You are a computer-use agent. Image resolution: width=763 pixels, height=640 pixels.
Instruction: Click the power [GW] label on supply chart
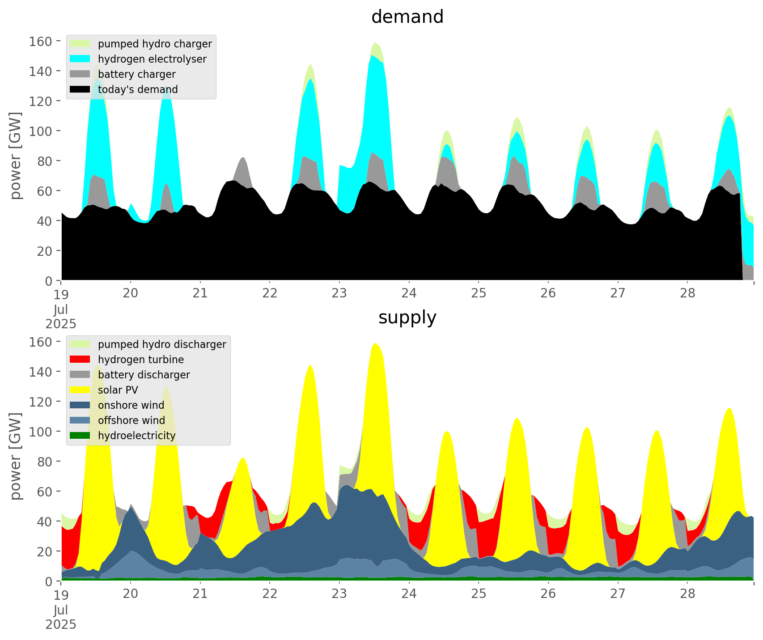coord(16,456)
